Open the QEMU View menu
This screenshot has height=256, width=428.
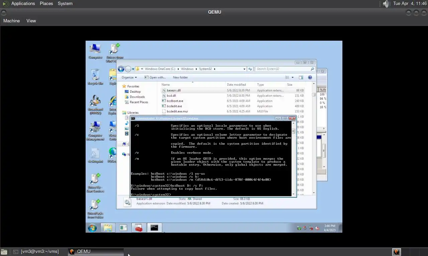[31, 21]
